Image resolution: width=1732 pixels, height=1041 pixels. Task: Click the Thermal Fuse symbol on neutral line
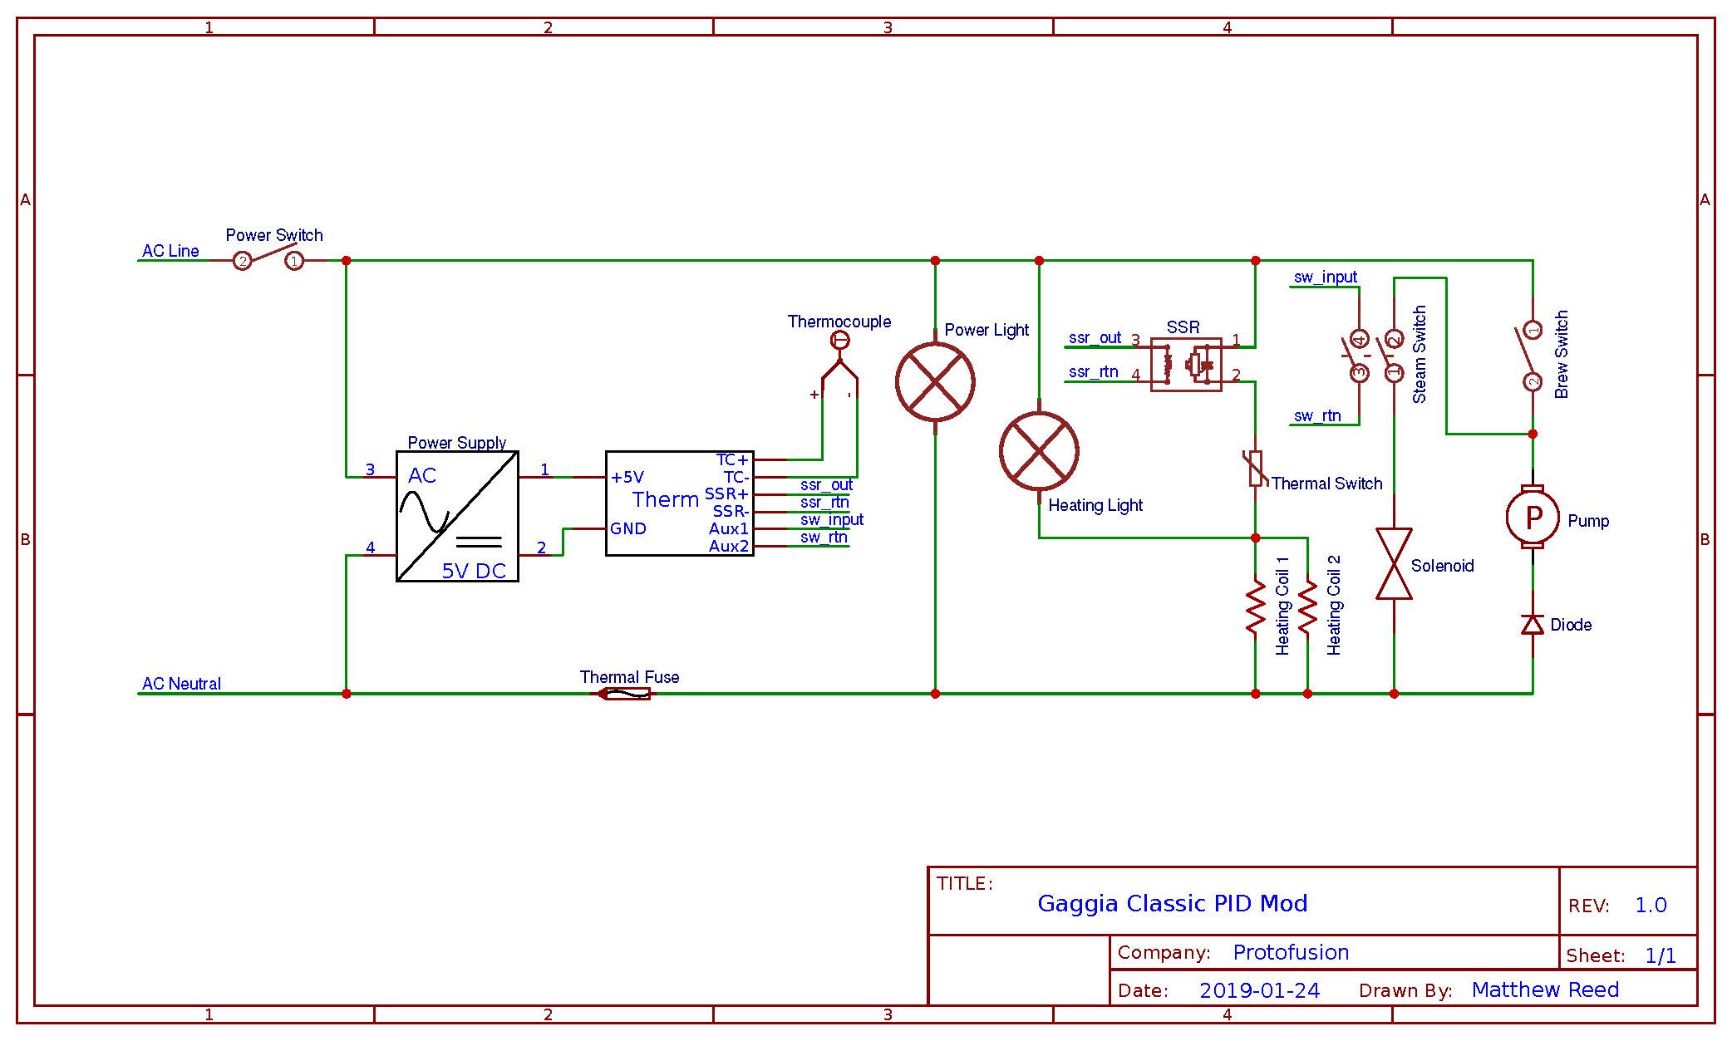(x=625, y=693)
